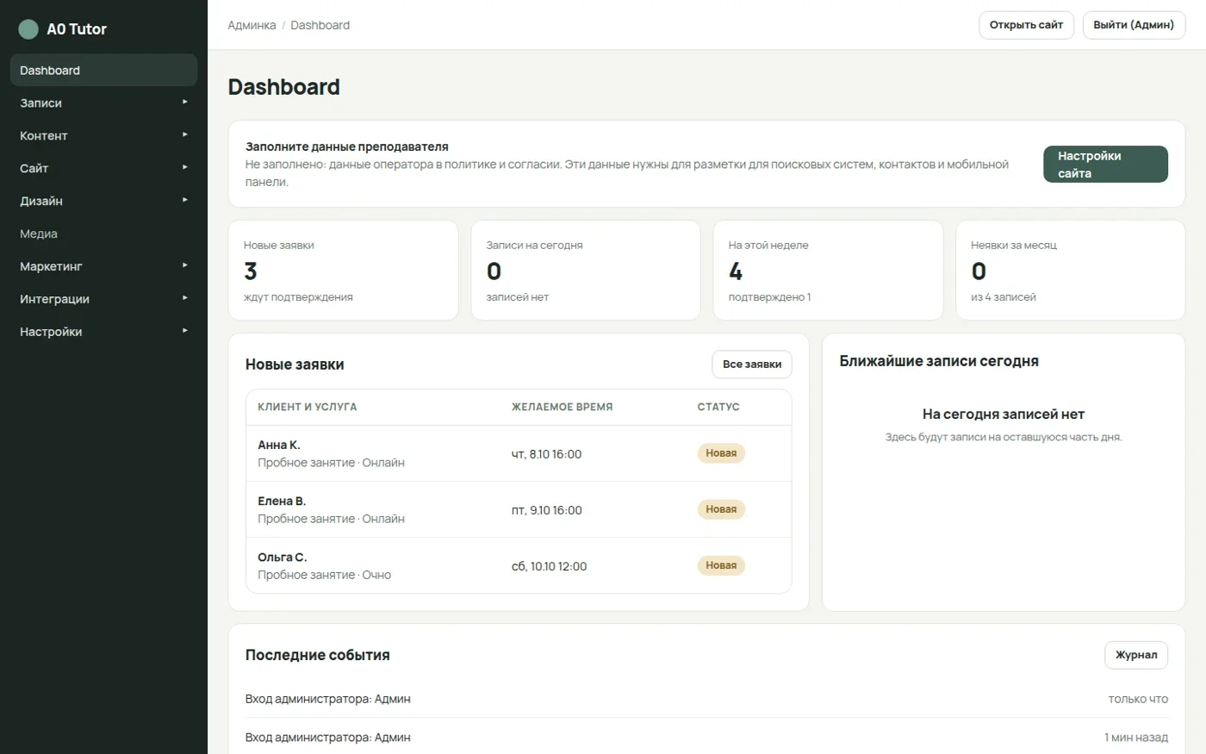1206x754 pixels.
Task: Click Новая status badge for Ольга С.
Action: [x=721, y=565]
